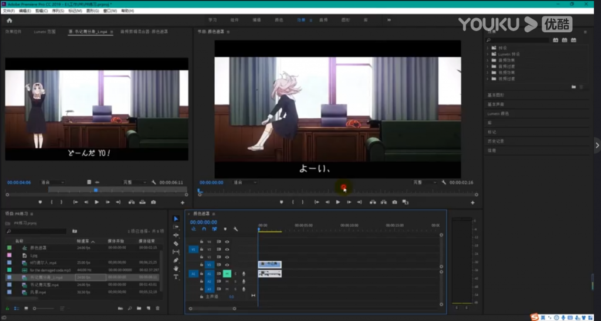The height and width of the screenshot is (321, 601).
Task: Select the Razor tool
Action: [176, 243]
